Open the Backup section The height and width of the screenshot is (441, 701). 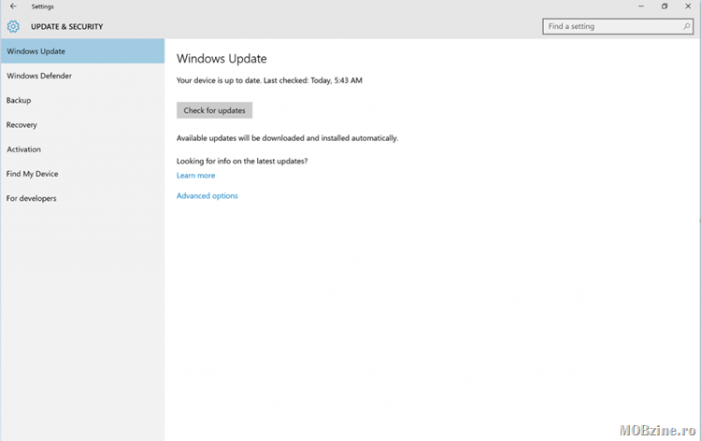pyautogui.click(x=82, y=100)
